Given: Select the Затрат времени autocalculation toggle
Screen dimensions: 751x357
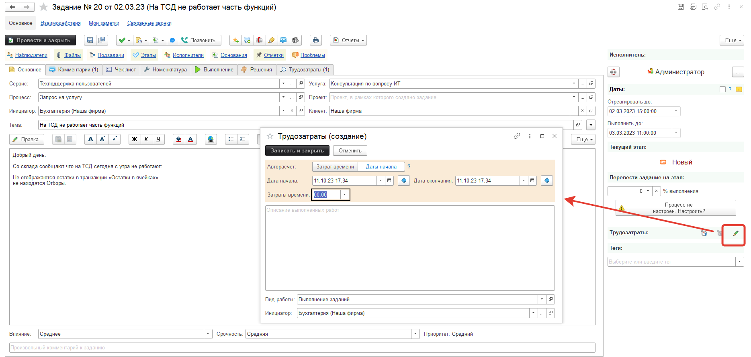Looking at the screenshot, I should (335, 167).
